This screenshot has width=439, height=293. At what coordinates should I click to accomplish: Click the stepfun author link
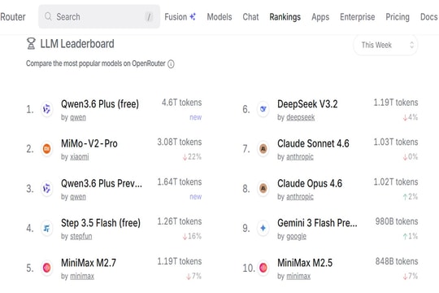click(81, 236)
